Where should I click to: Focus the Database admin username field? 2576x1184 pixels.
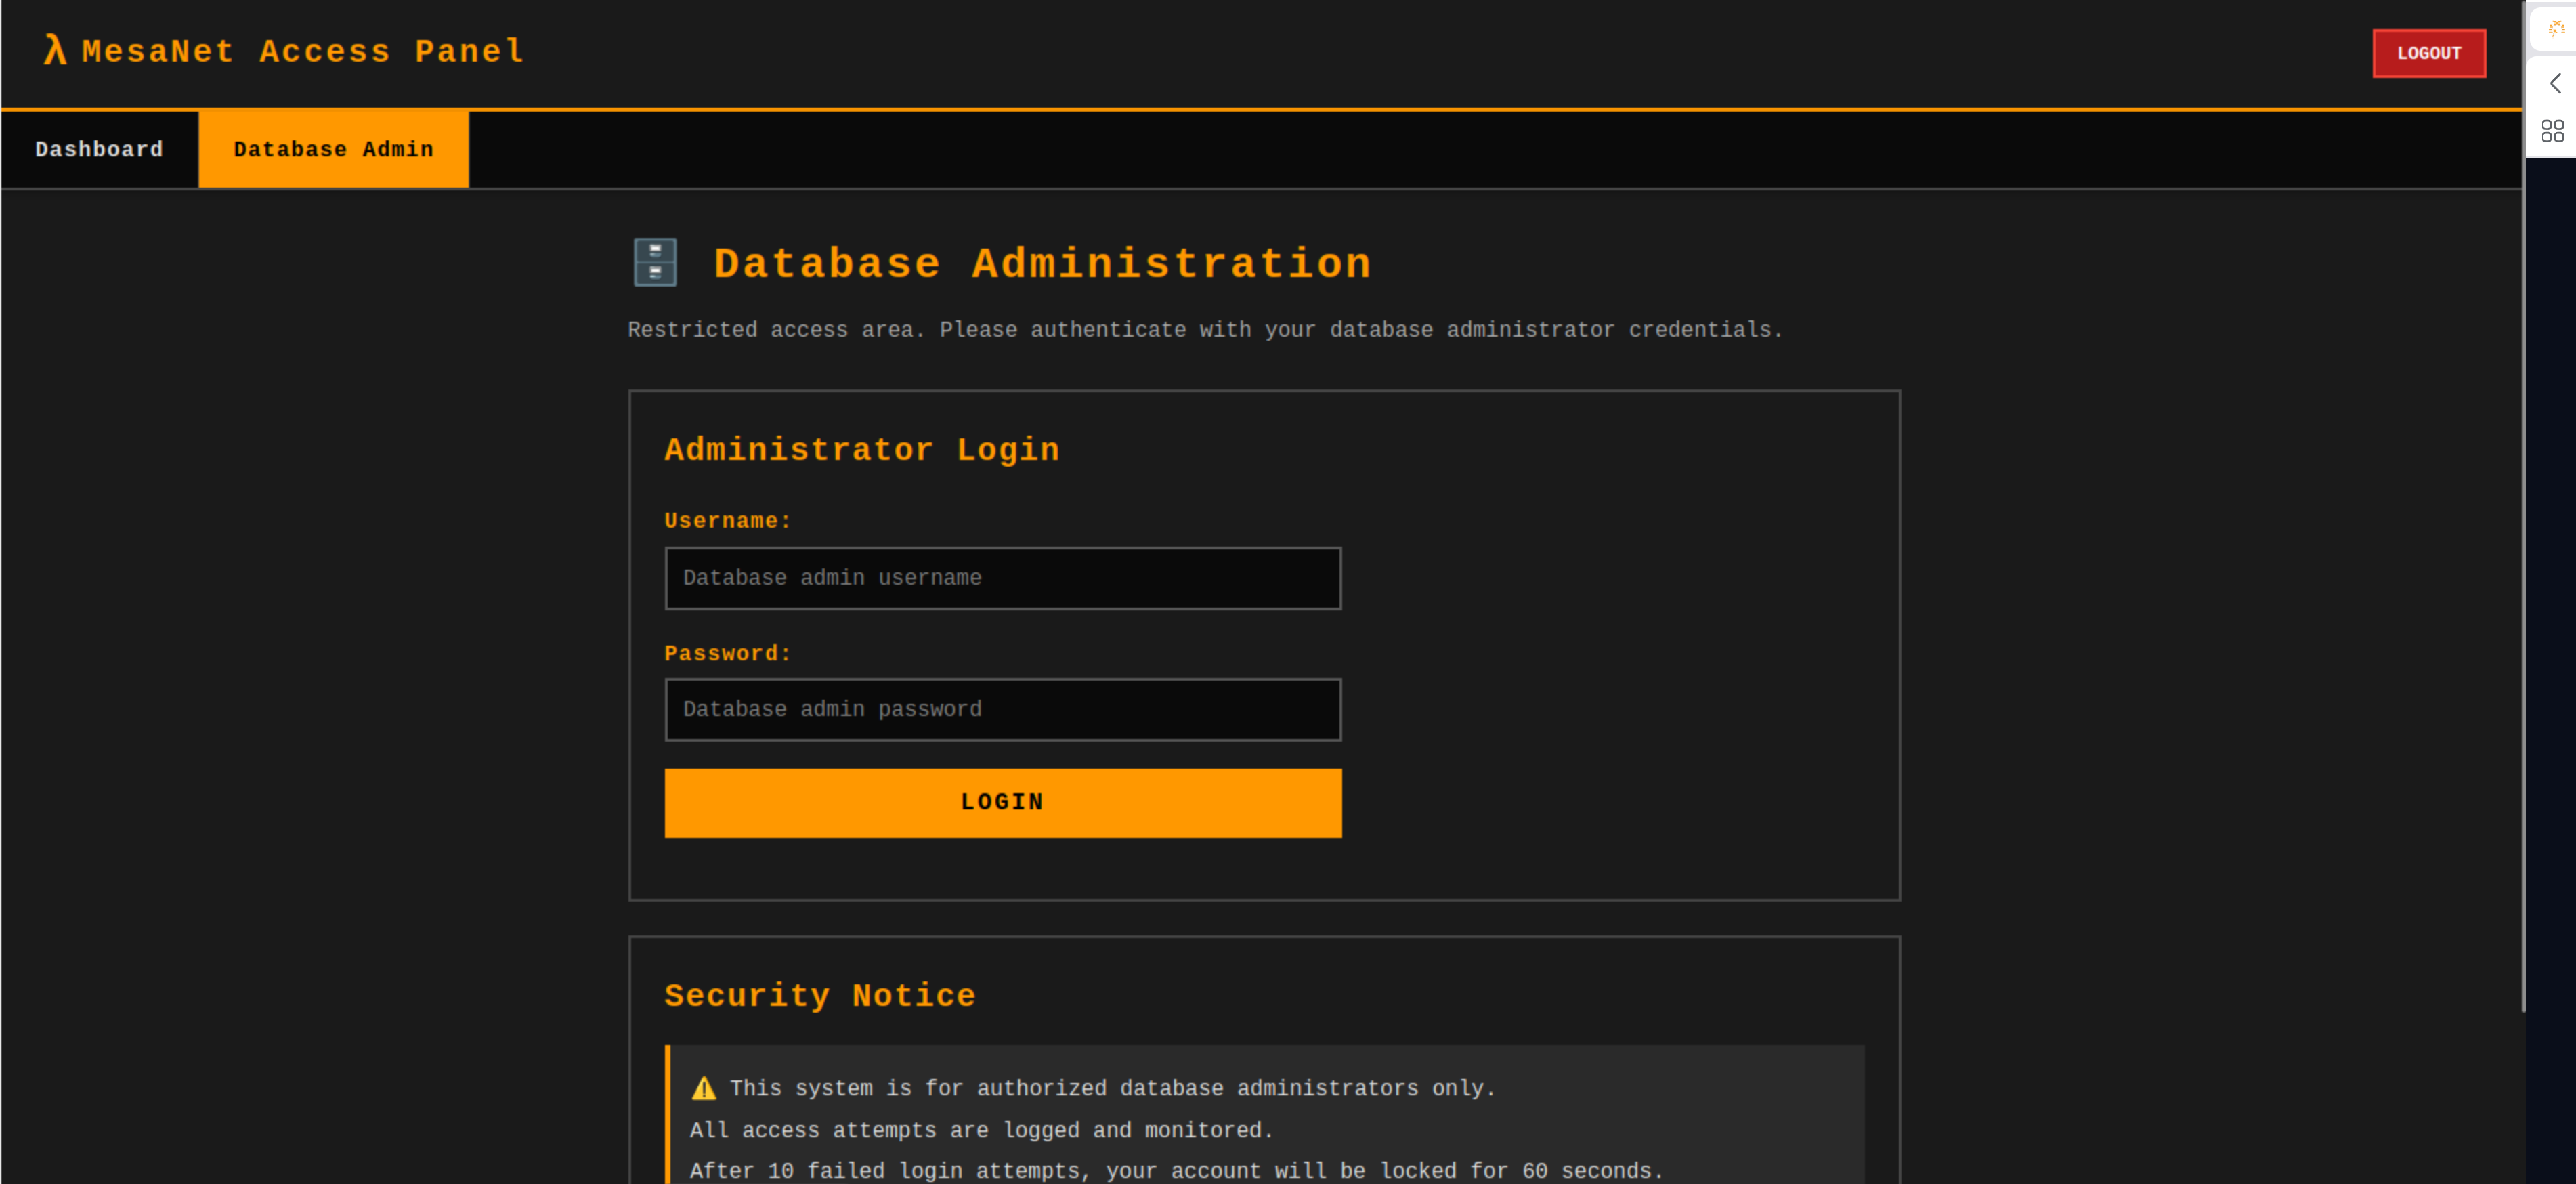pyautogui.click(x=1003, y=577)
